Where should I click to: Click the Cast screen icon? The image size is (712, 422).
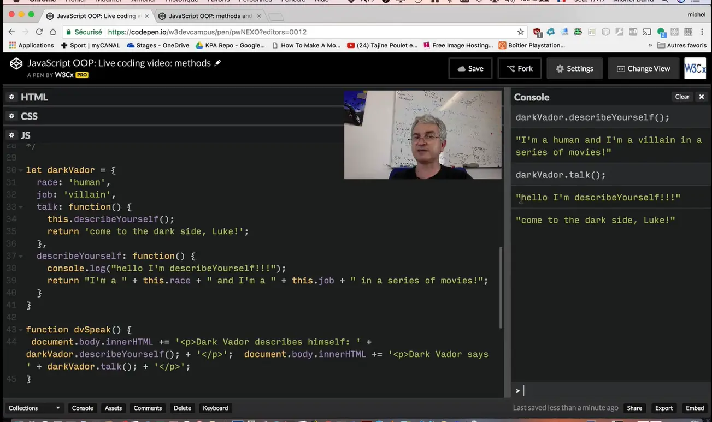647,32
